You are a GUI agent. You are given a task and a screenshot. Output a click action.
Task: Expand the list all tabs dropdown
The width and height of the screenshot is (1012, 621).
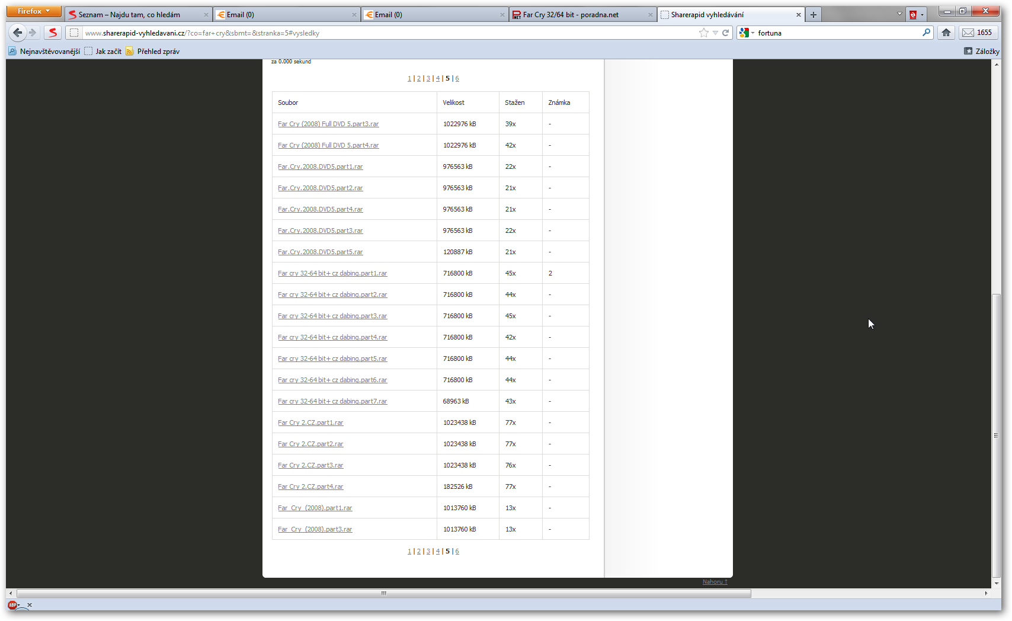pos(899,14)
